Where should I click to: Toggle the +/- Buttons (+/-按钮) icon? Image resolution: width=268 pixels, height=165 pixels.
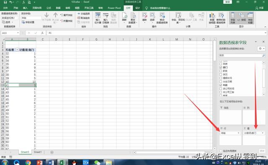pos(241,17)
